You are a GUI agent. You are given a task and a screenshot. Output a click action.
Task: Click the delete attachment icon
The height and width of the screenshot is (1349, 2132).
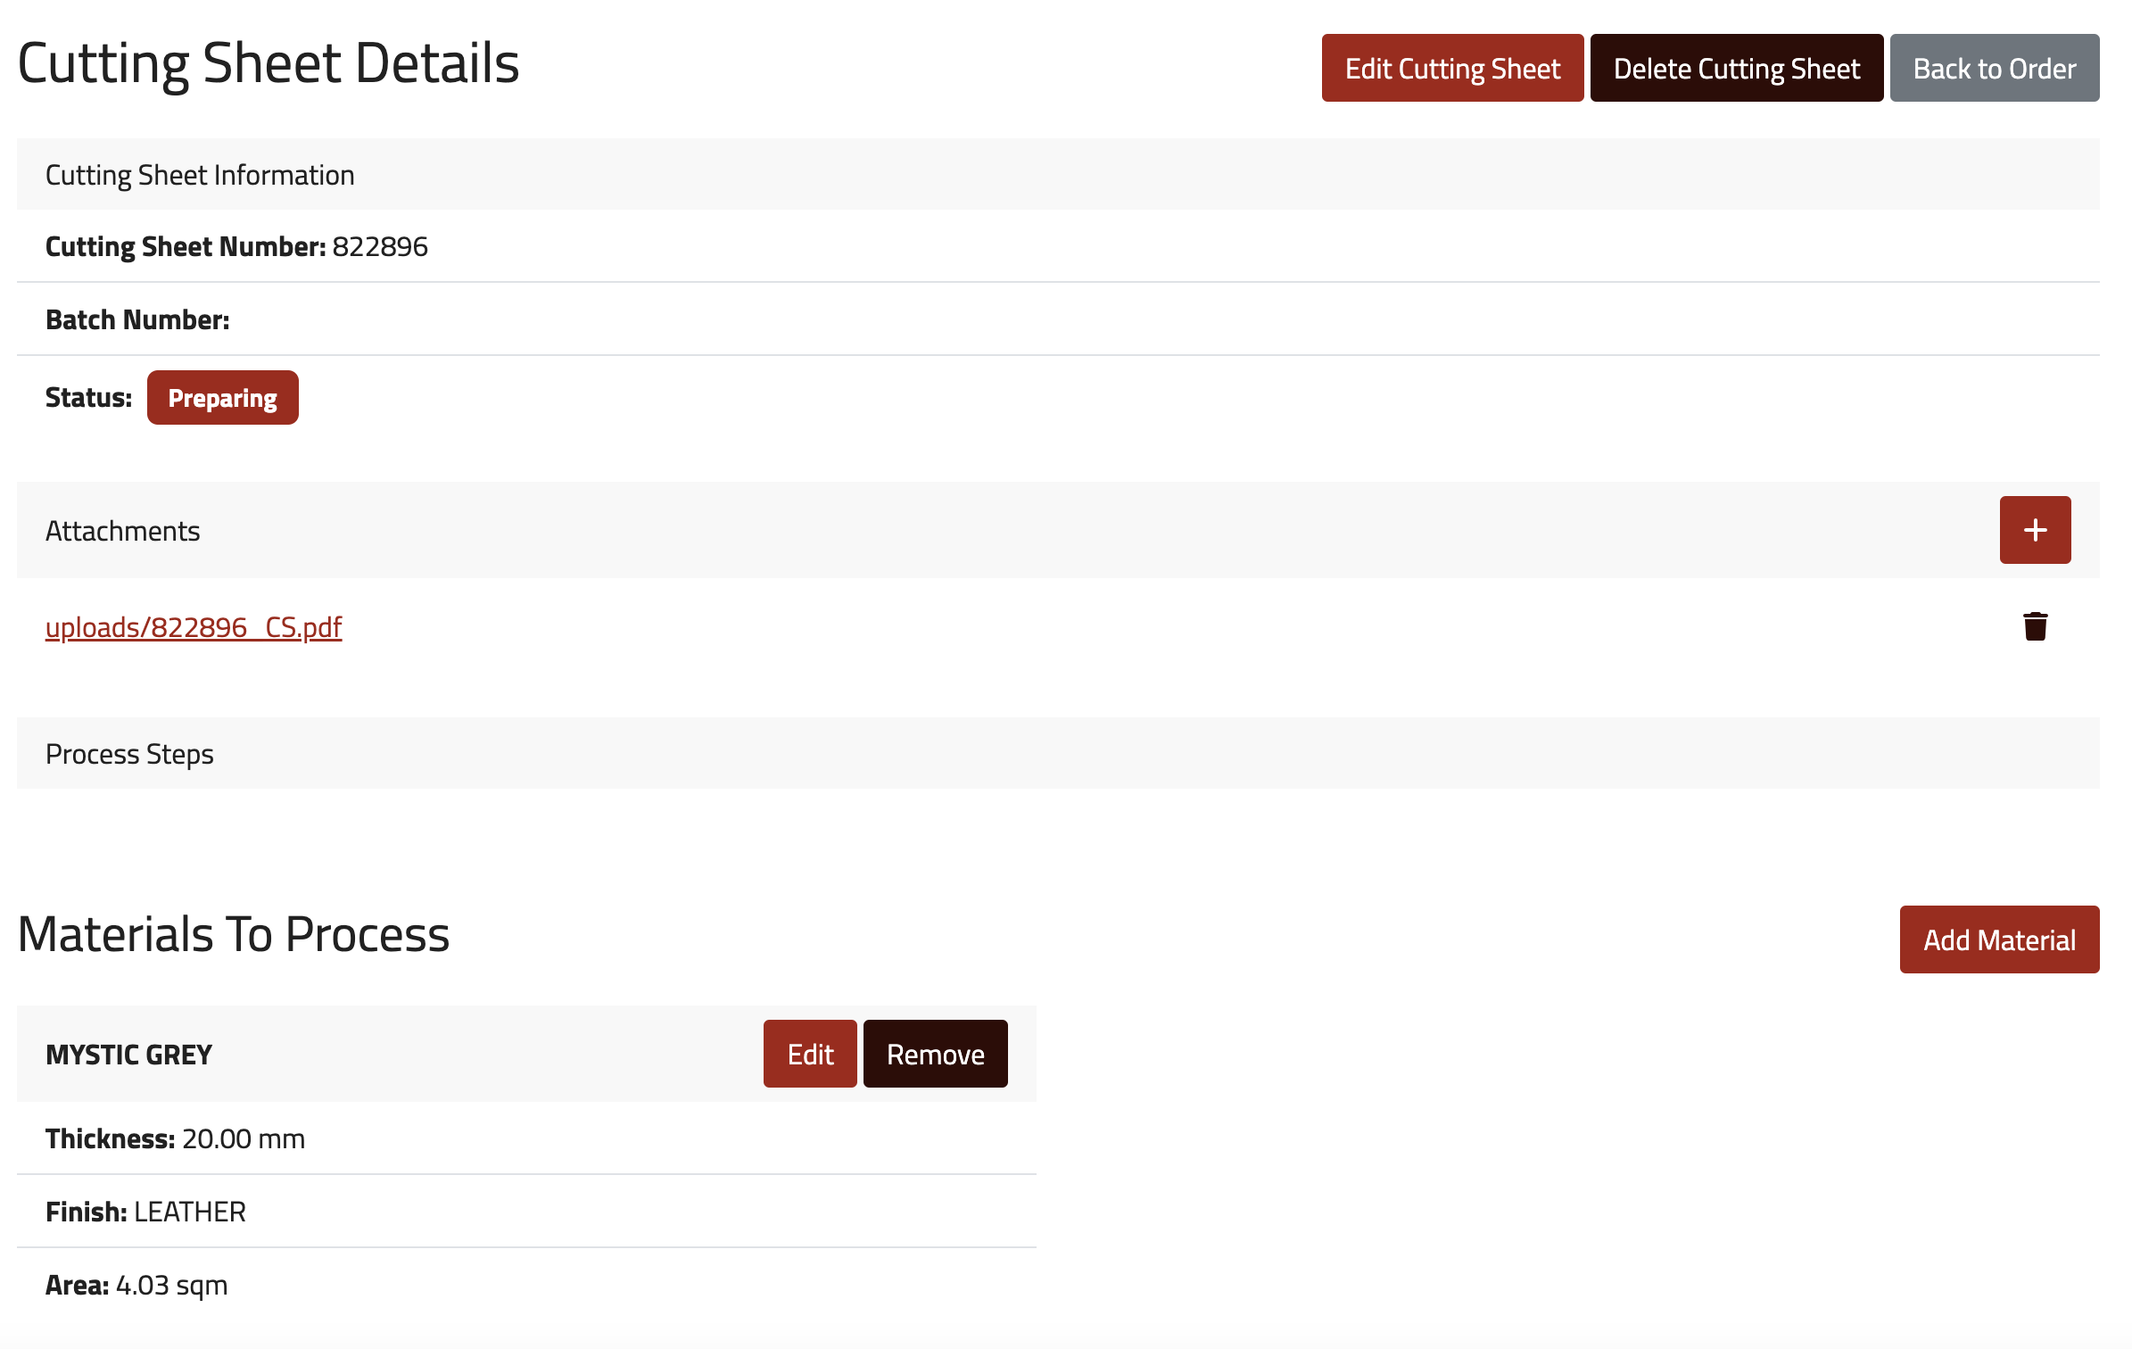coord(2036,625)
